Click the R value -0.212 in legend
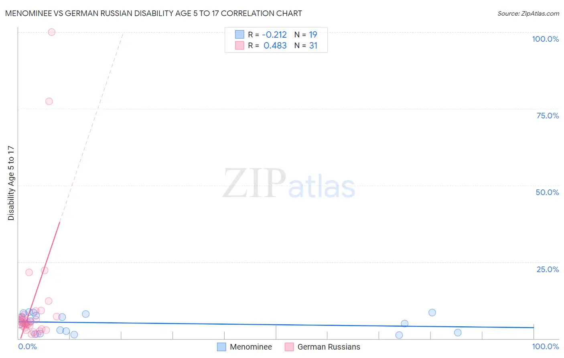564x358 pixels. [x=274, y=35]
